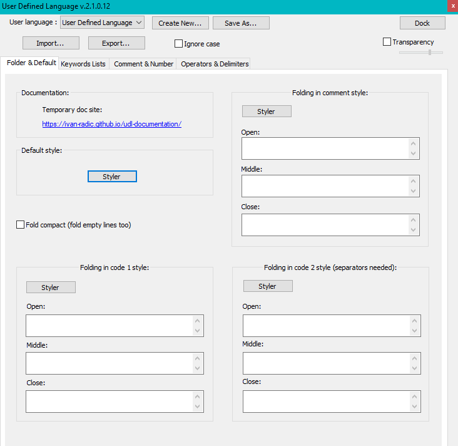Screen dimensions: 458x446
Task: Open the Default style Styler
Action: pyautogui.click(x=111, y=177)
